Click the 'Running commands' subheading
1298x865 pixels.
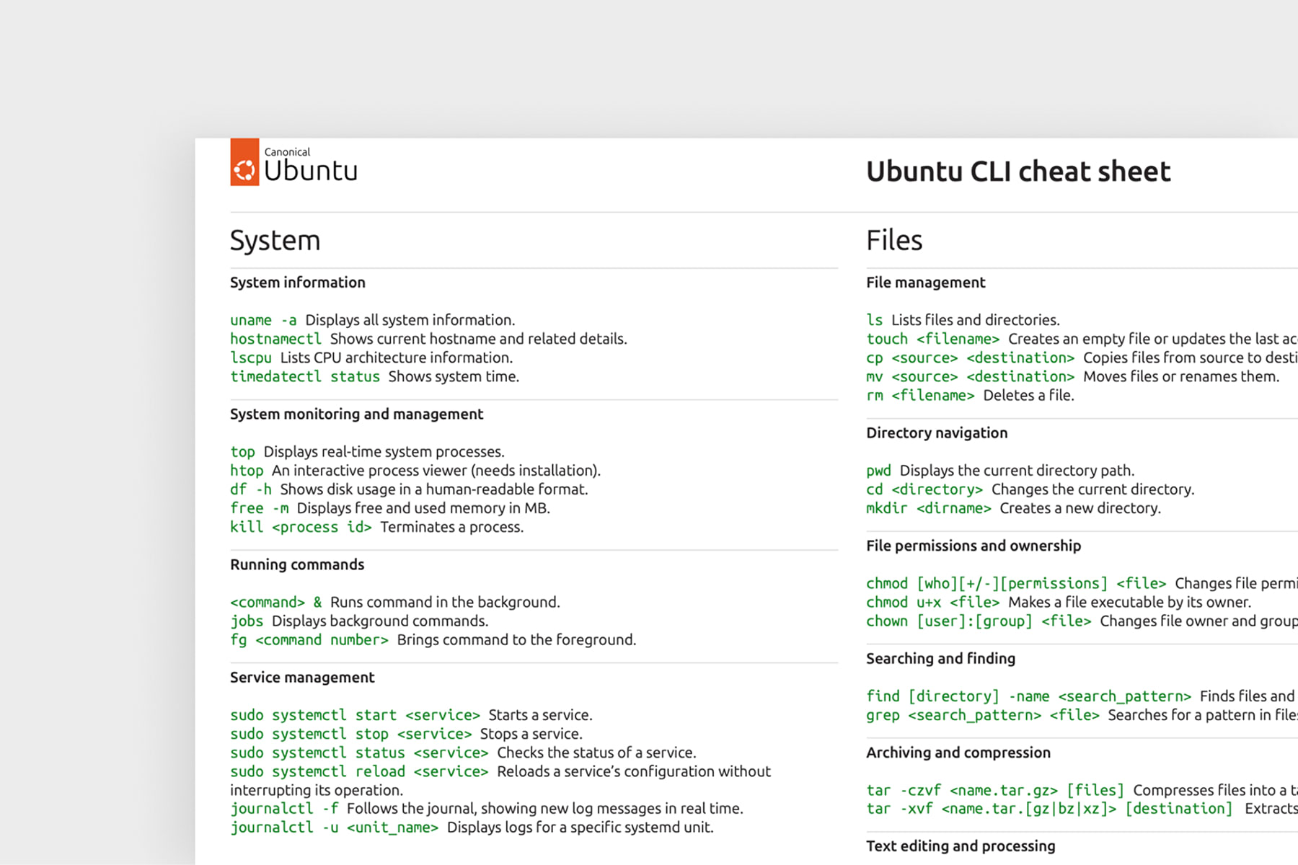tap(297, 564)
